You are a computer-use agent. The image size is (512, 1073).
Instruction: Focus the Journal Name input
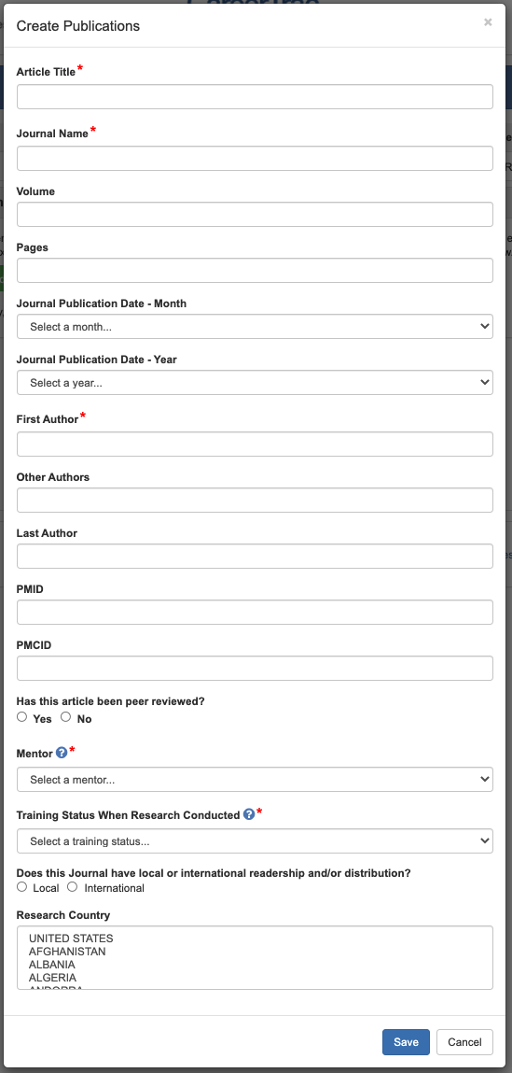point(255,158)
